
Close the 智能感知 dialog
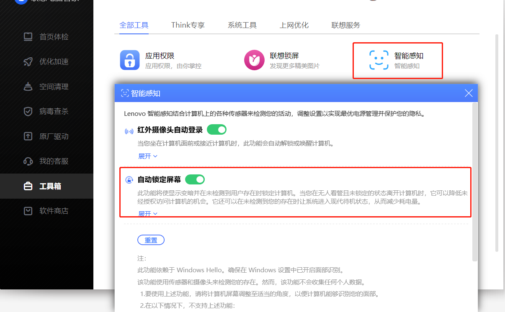[469, 93]
